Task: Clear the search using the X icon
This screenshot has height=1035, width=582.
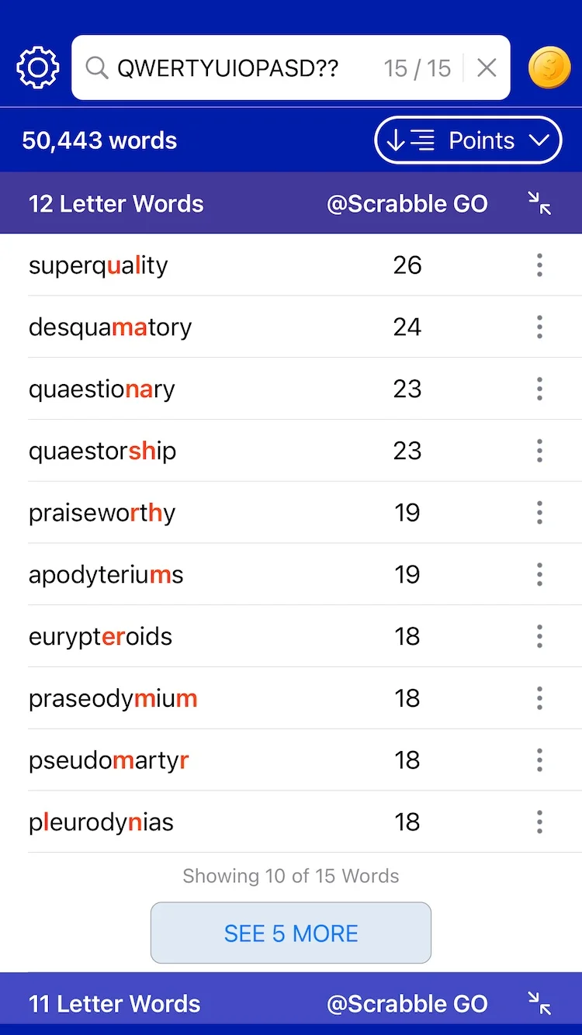Action: (487, 67)
